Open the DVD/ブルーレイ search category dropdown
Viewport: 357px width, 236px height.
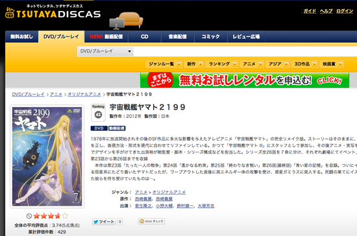(105, 51)
